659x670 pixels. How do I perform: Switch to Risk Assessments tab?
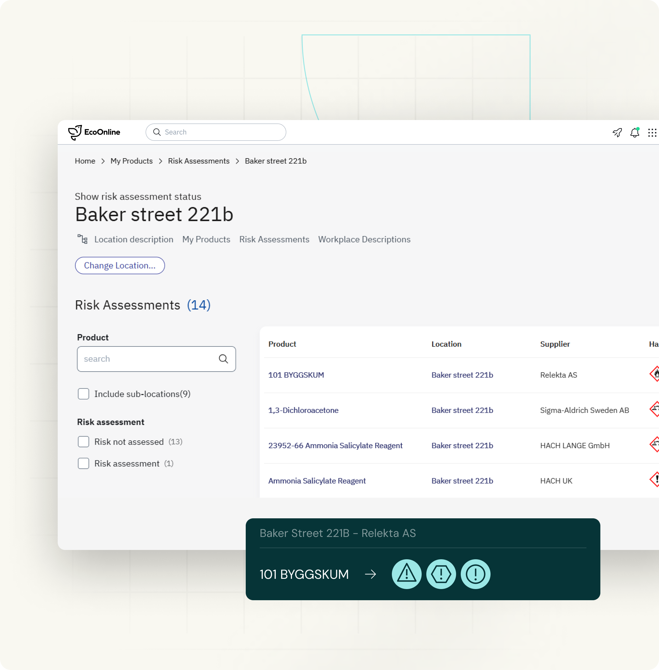(x=274, y=239)
